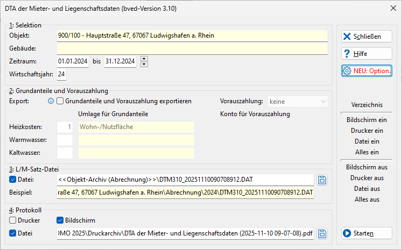Click the Hilfe question mark button
This screenshot has height=250, width=402.
(x=366, y=54)
